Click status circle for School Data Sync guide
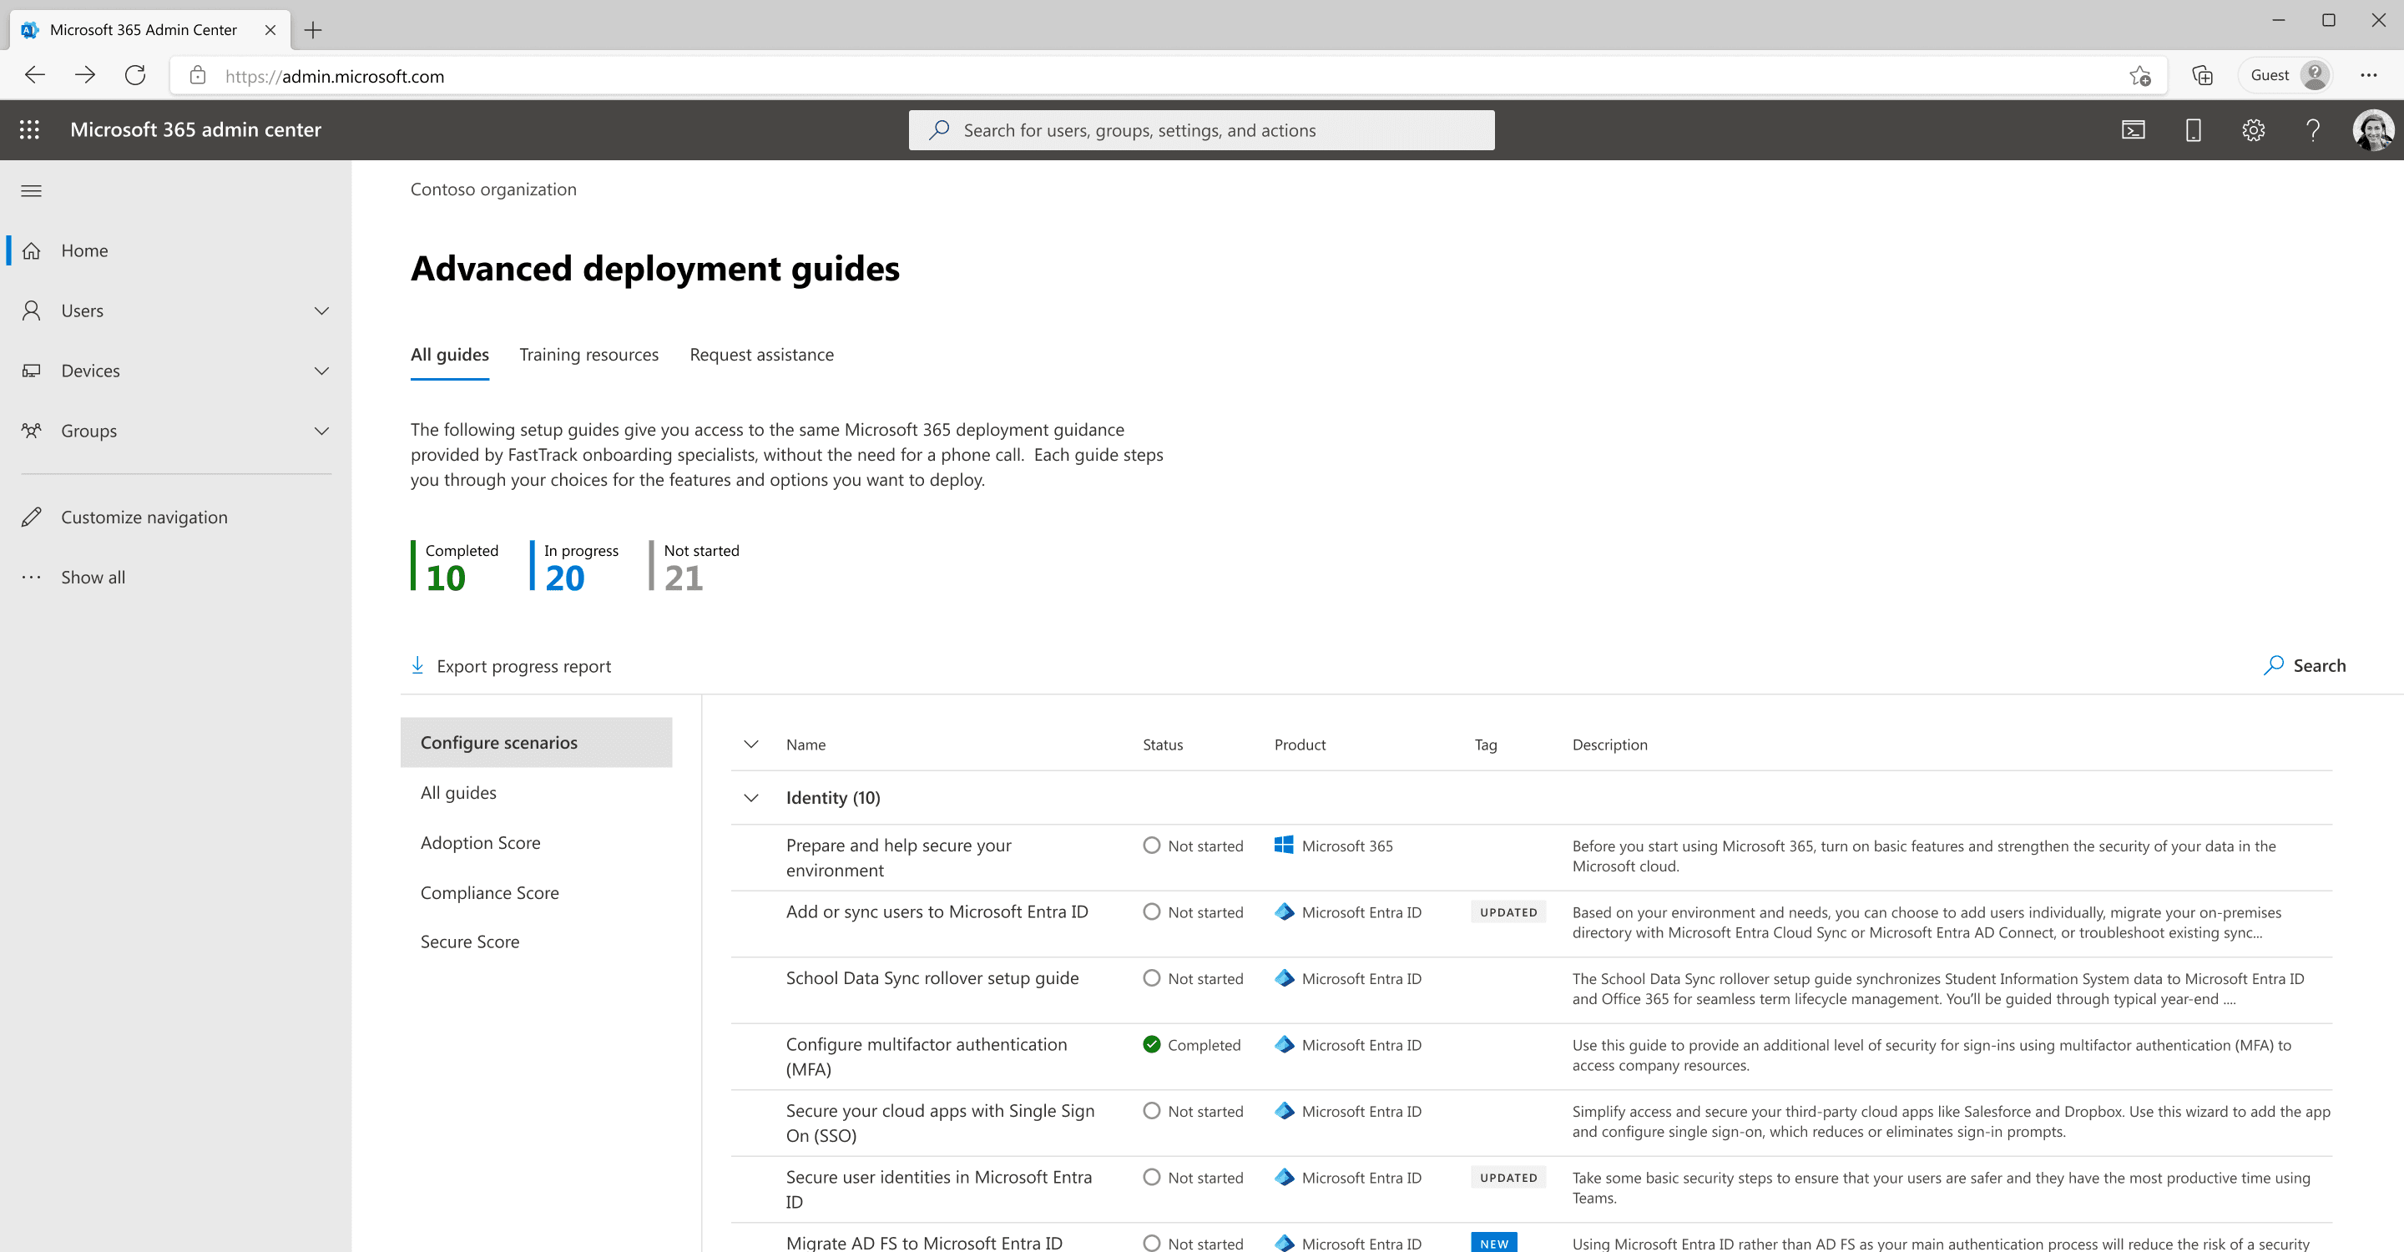The height and width of the screenshot is (1252, 2404). coord(1152,977)
